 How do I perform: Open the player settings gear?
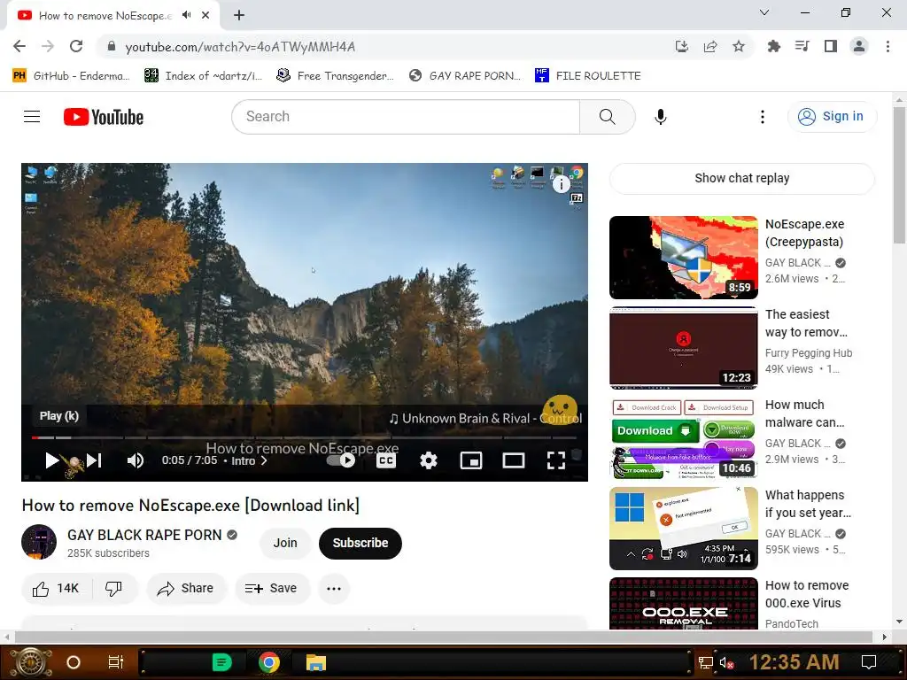(x=428, y=460)
